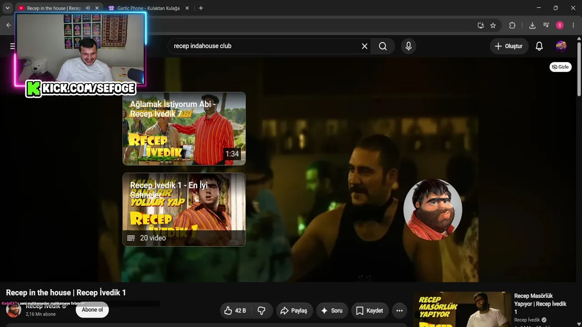Go back with the browser back arrow
This screenshot has height=327, width=582.
9,25
